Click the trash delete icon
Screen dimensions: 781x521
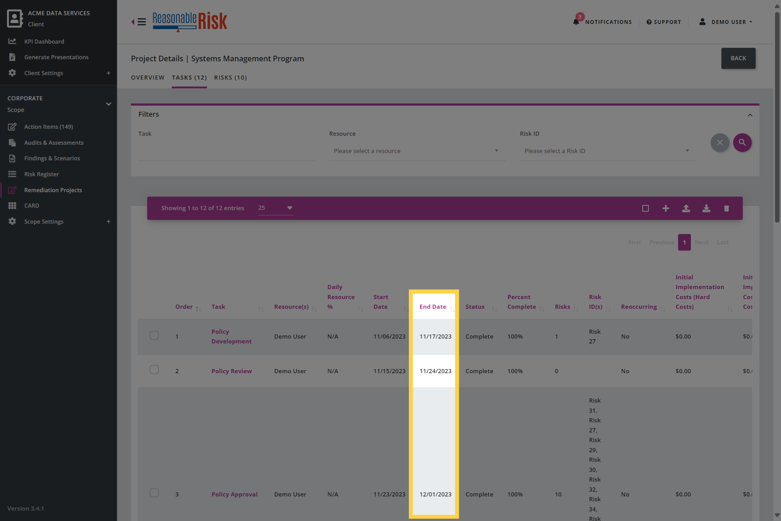click(x=726, y=208)
